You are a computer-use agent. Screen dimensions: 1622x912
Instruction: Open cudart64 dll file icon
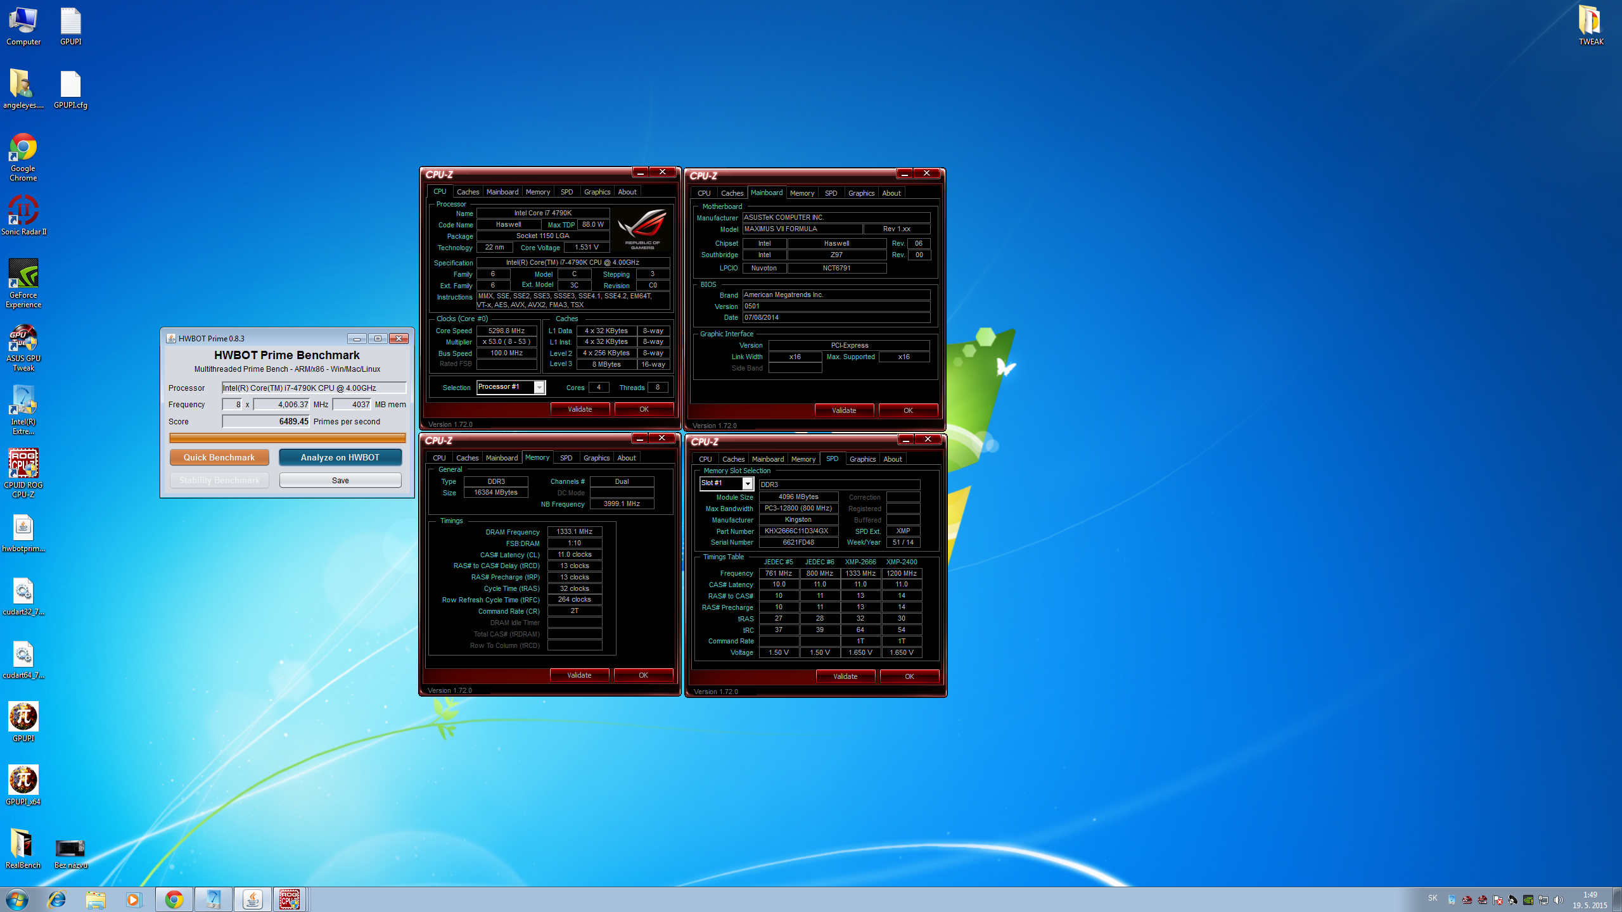pyautogui.click(x=23, y=659)
